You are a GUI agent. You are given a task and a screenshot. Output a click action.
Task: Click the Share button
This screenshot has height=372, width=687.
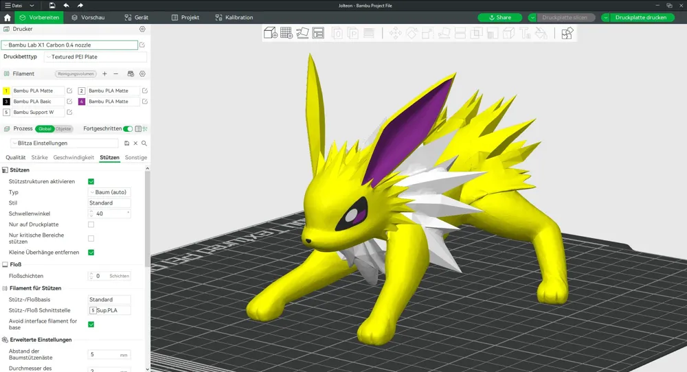(500, 18)
